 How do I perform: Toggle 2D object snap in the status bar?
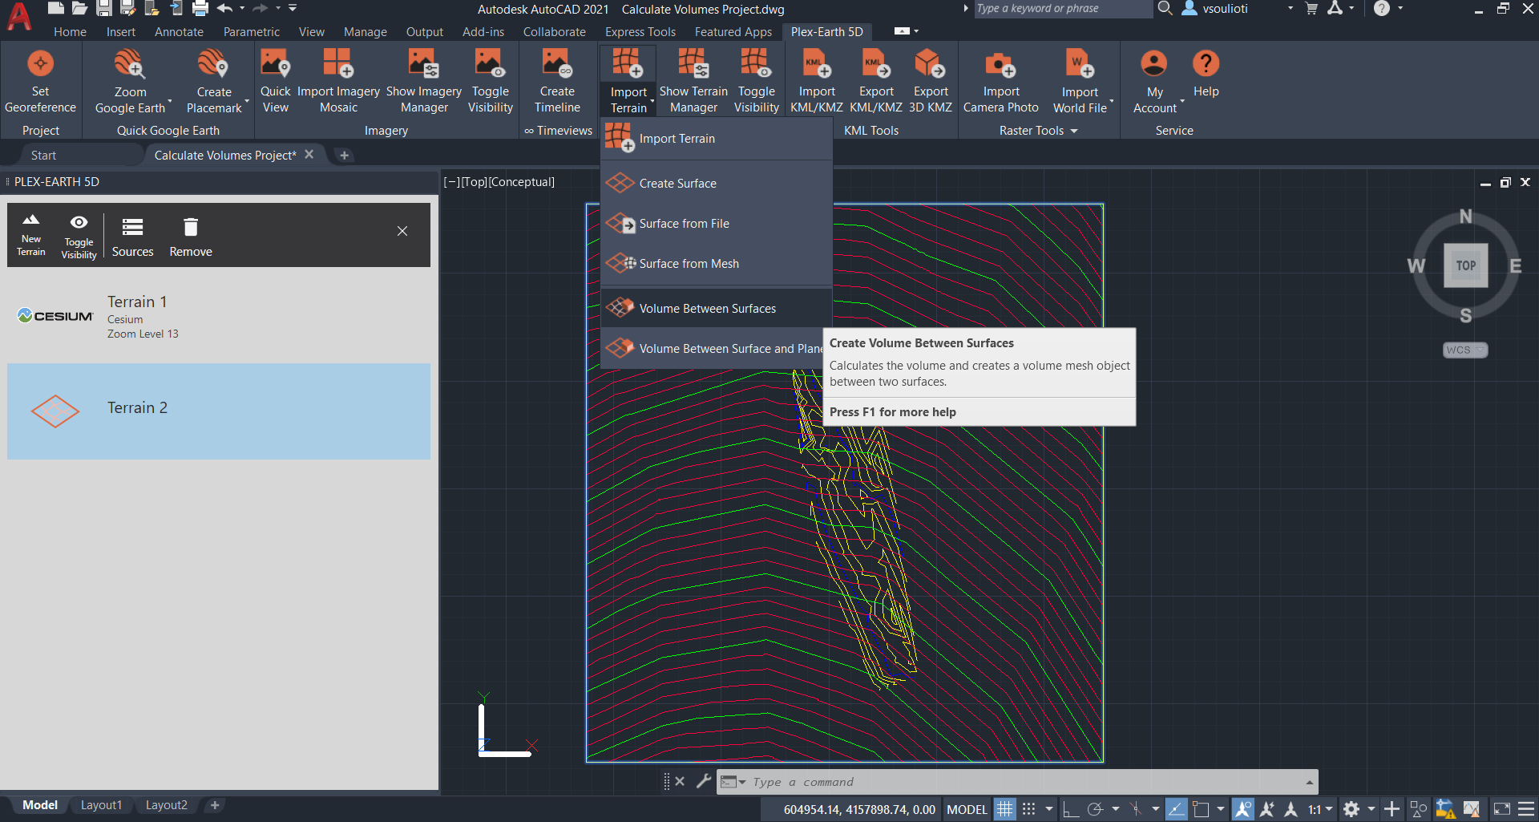[1200, 809]
